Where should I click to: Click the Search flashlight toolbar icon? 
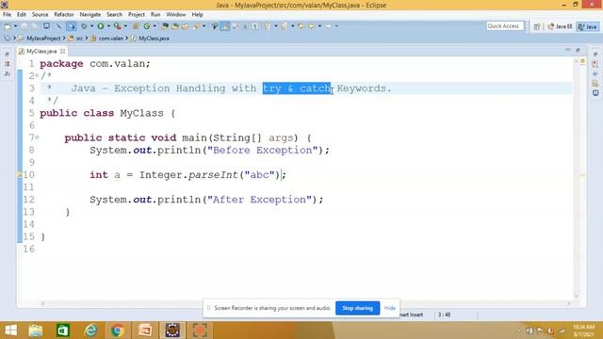pos(196,26)
